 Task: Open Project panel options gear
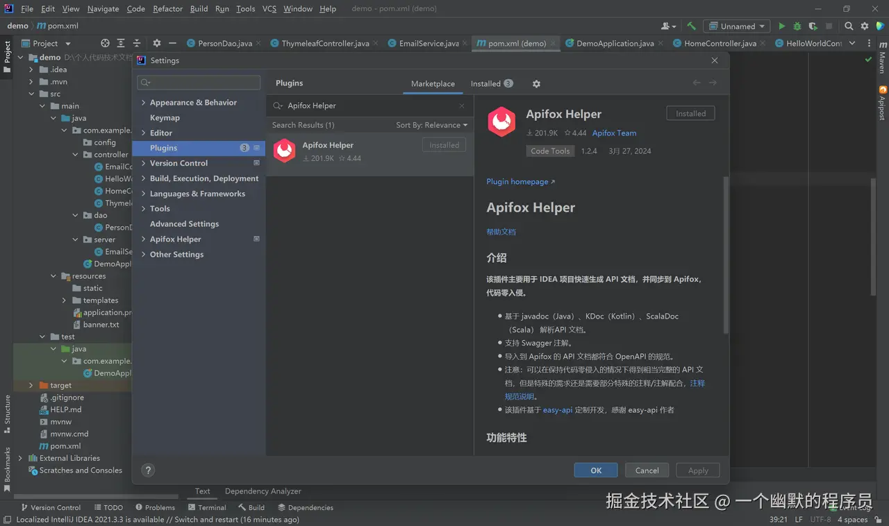[157, 43]
